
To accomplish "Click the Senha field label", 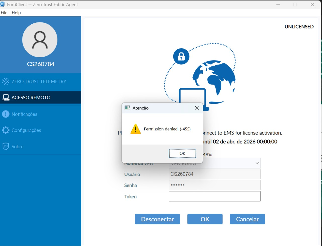I will click(131, 185).
